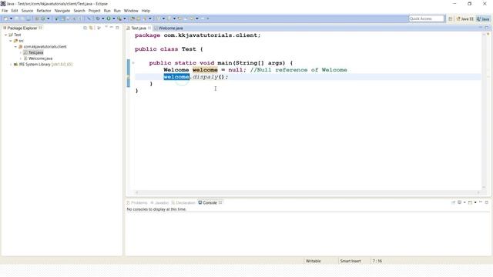
Task: Switch to the Java perspective
Action: (483, 18)
